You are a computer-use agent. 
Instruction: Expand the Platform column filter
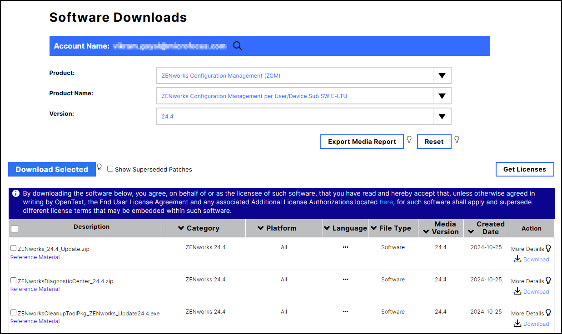coord(261,228)
